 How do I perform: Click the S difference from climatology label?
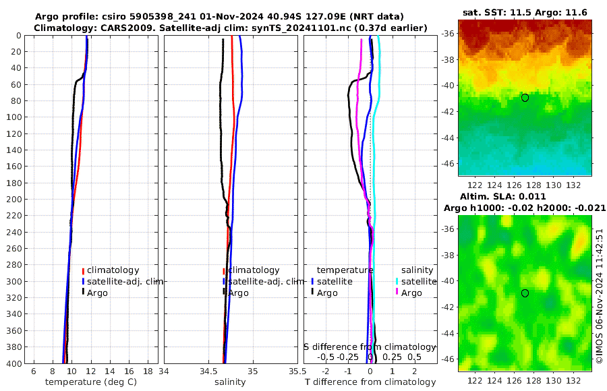pos(370,347)
